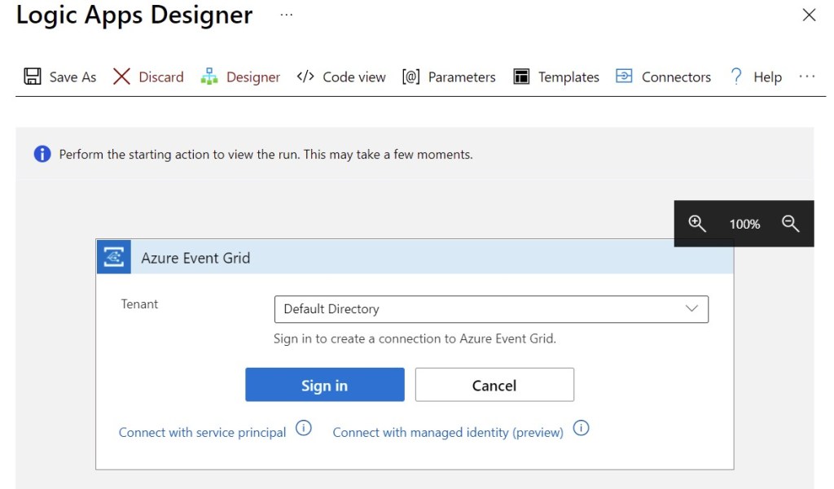Choose Discard in the command bar
834x489 pixels.
[x=161, y=77]
